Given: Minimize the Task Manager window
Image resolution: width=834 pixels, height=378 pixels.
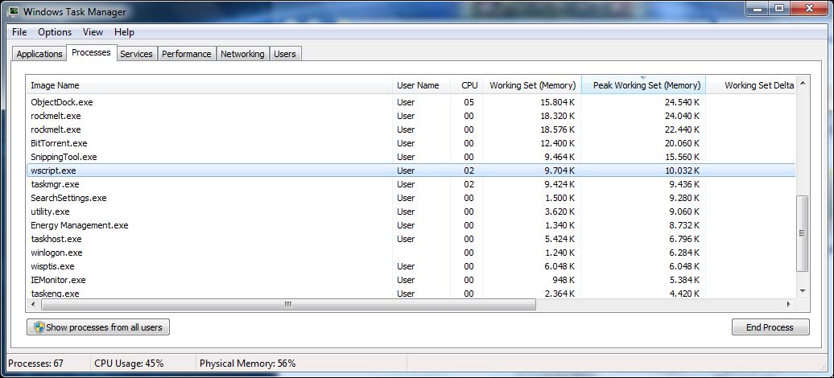Looking at the screenshot, I should pos(757,8).
